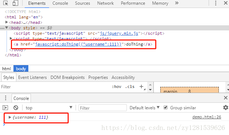
Task: Toggle the device toolbar icon
Action: coord(16,3)
